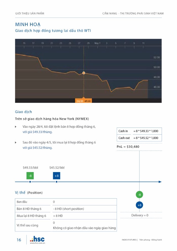Click the blue $45.52/thùng price text
177x251 pixels.
37,148
